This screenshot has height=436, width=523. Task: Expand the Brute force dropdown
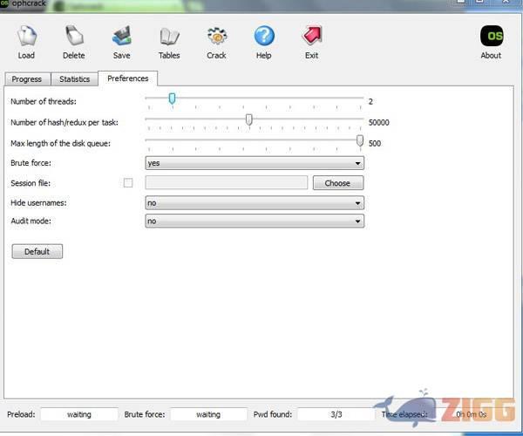(254, 163)
